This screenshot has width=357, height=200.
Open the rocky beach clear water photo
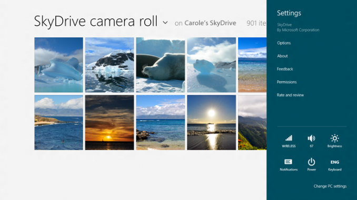(161, 123)
